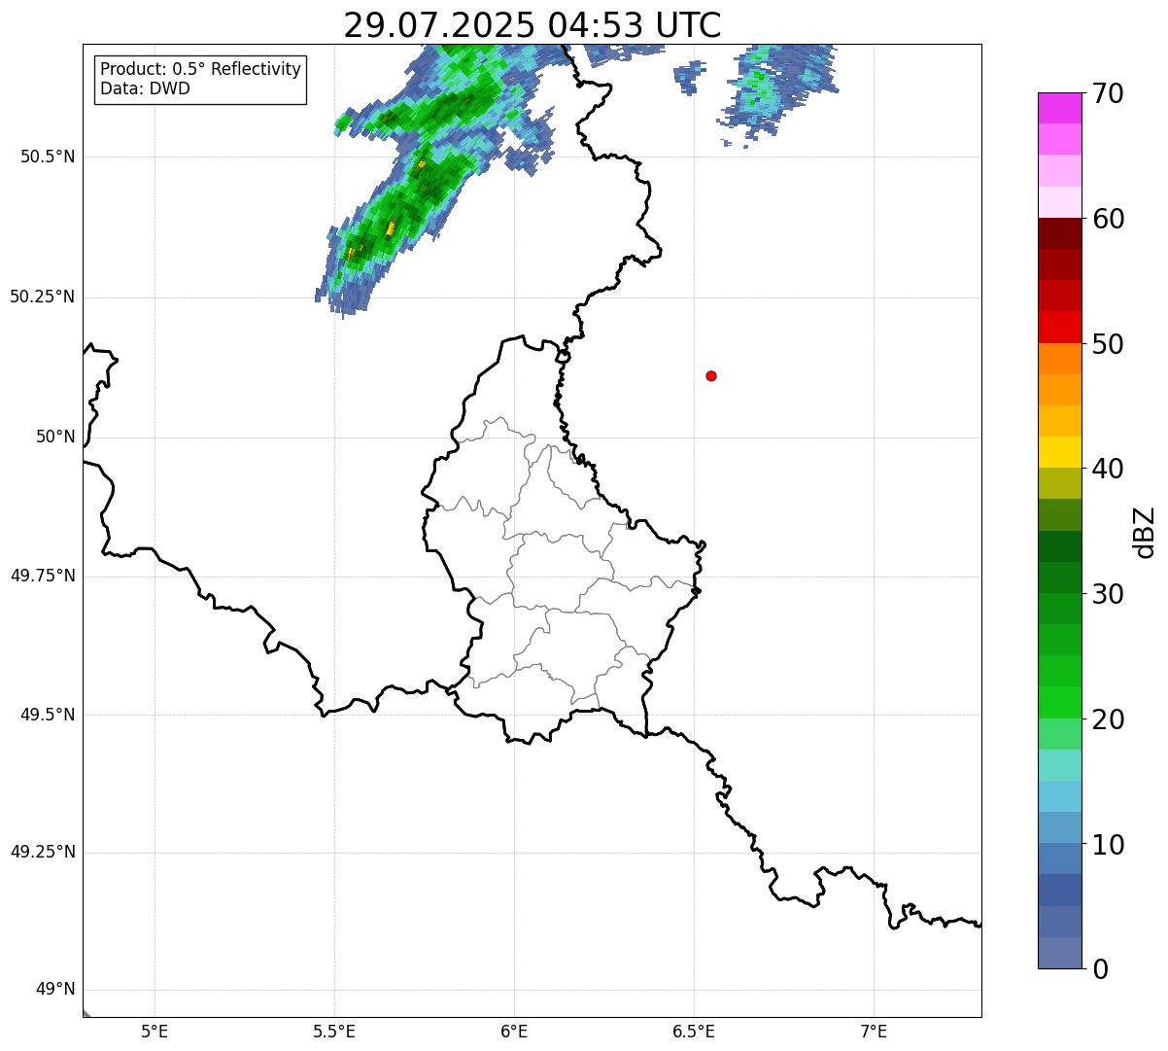
Task: Click the 'Product: 0.5° Reflectivity' label
Action: [201, 70]
